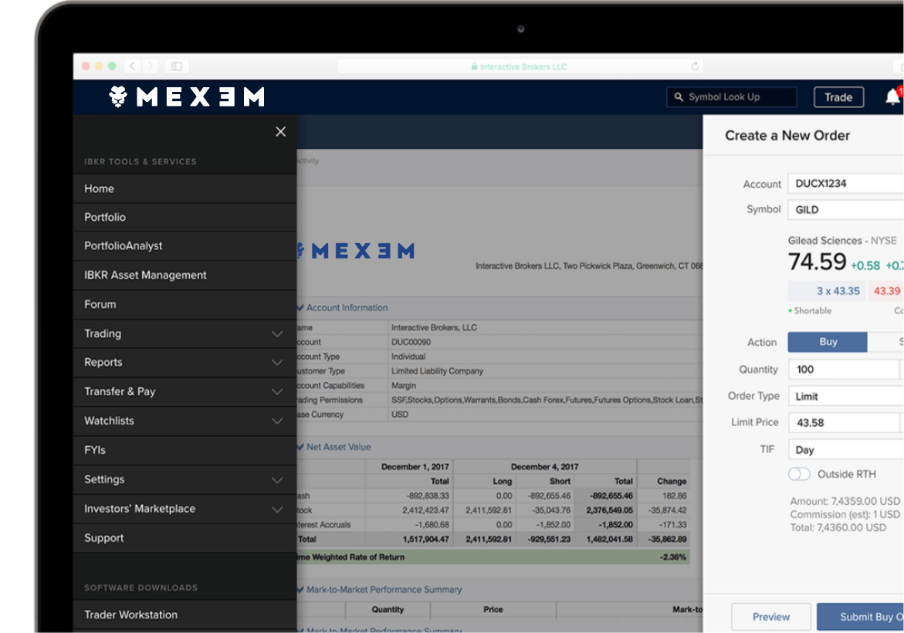Go to the Watchlists menu item
The height and width of the screenshot is (633, 904).
click(x=110, y=421)
